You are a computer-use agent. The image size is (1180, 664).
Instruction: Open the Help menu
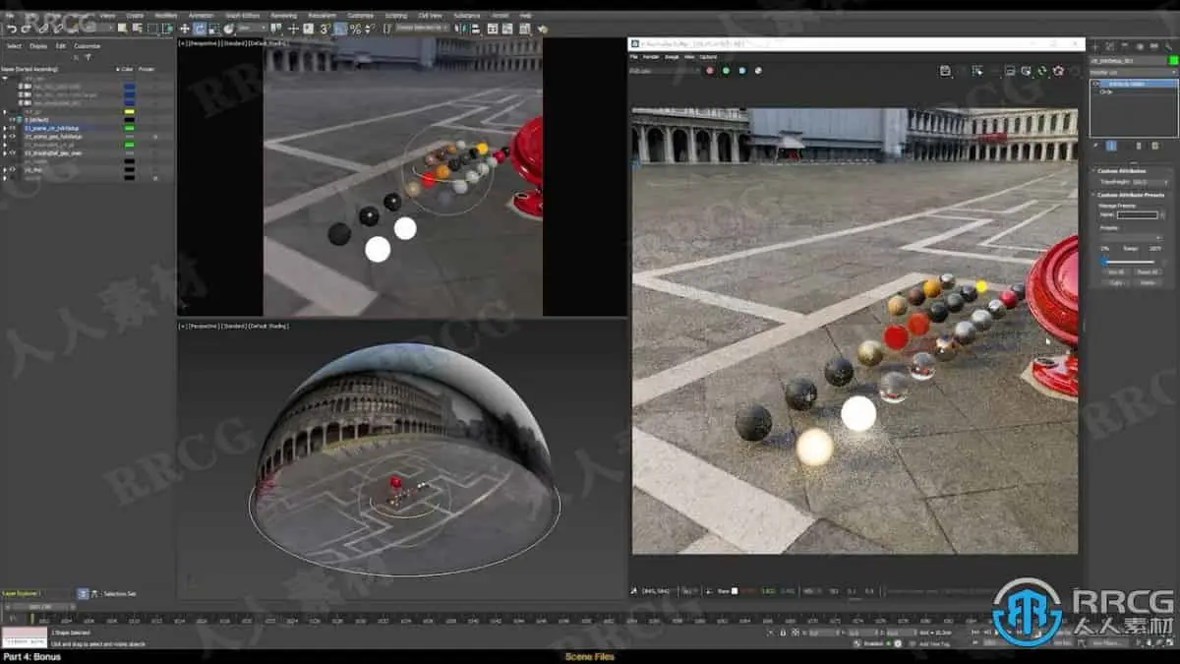coord(525,16)
